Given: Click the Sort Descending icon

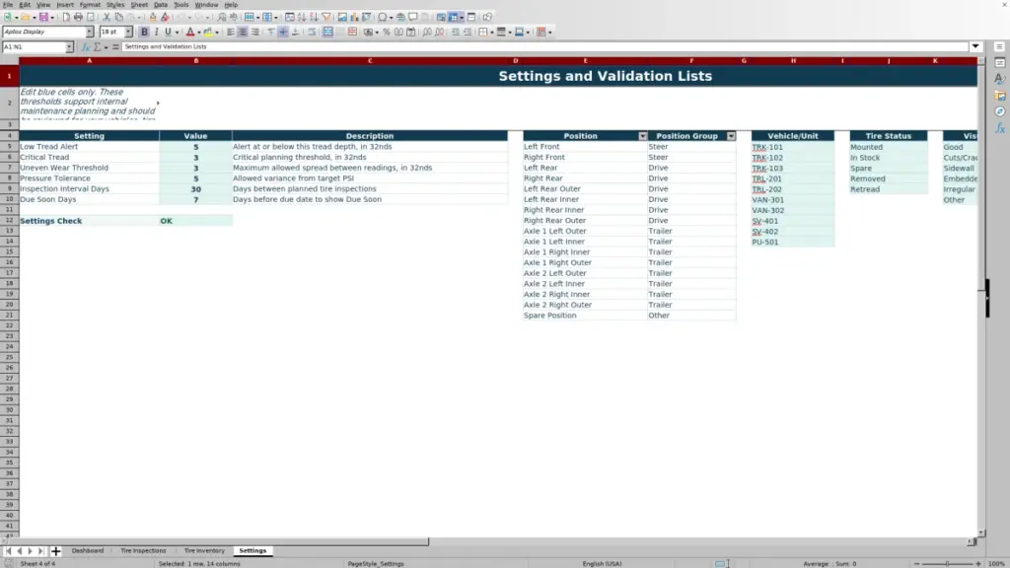Looking at the screenshot, I should pos(314,17).
